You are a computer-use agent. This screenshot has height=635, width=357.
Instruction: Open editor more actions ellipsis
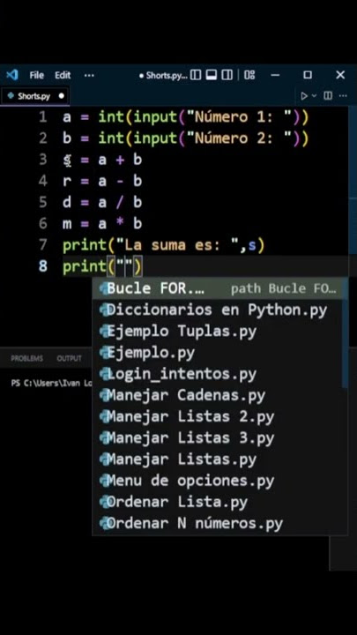343,96
